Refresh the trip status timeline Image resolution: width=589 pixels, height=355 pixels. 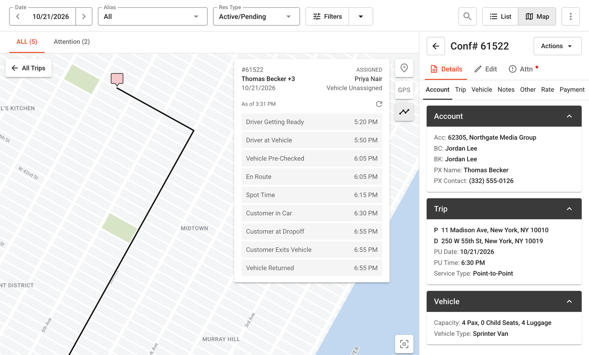(379, 104)
